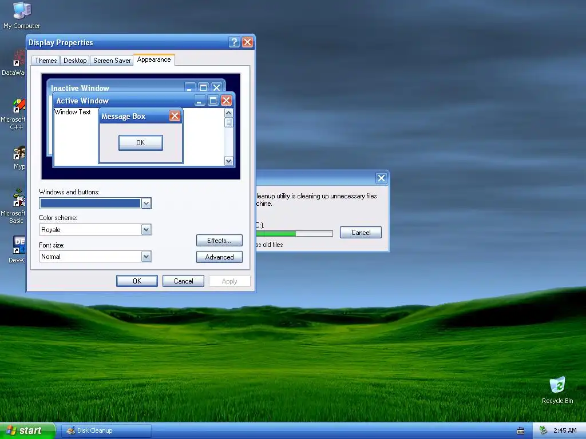586x439 pixels.
Task: Expand the Font size dropdown arrow
Action: coord(146,257)
